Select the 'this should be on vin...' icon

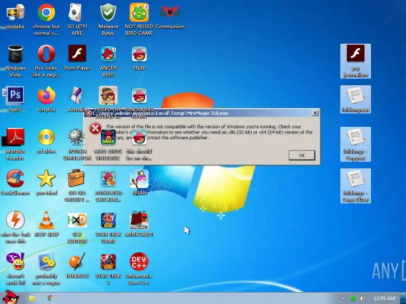coord(139,144)
